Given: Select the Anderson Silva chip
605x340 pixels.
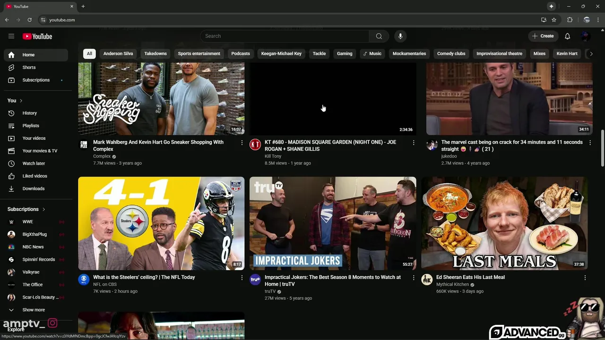Looking at the screenshot, I should point(118,54).
